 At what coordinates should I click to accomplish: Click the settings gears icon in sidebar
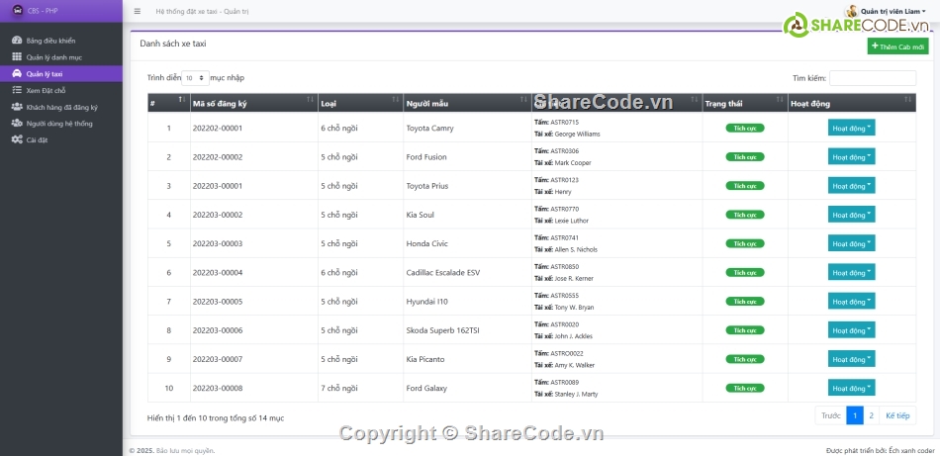coord(17,139)
